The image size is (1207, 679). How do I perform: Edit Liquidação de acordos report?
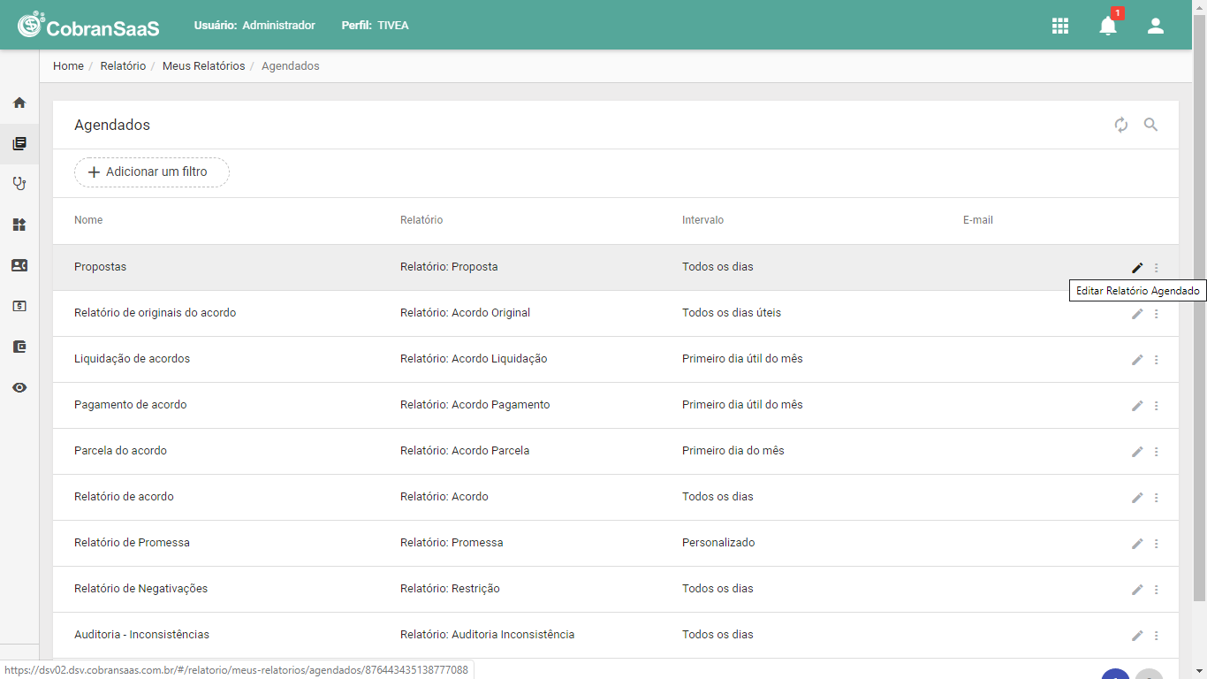[1137, 360]
